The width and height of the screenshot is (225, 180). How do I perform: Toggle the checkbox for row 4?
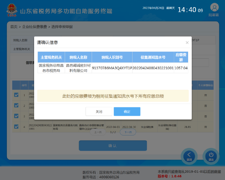(x=16, y=127)
